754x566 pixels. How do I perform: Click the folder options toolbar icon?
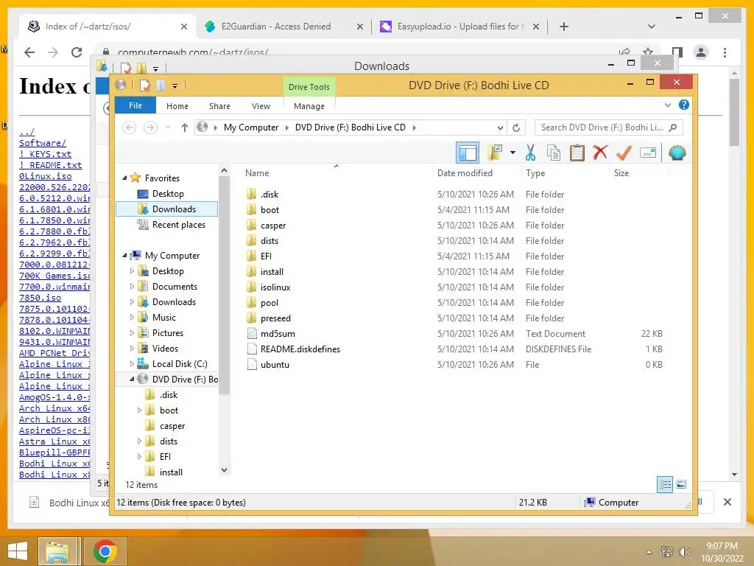(x=495, y=153)
